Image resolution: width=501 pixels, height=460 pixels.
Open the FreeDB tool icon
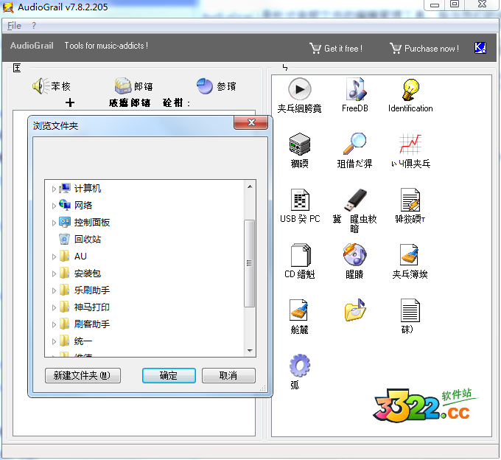355,89
